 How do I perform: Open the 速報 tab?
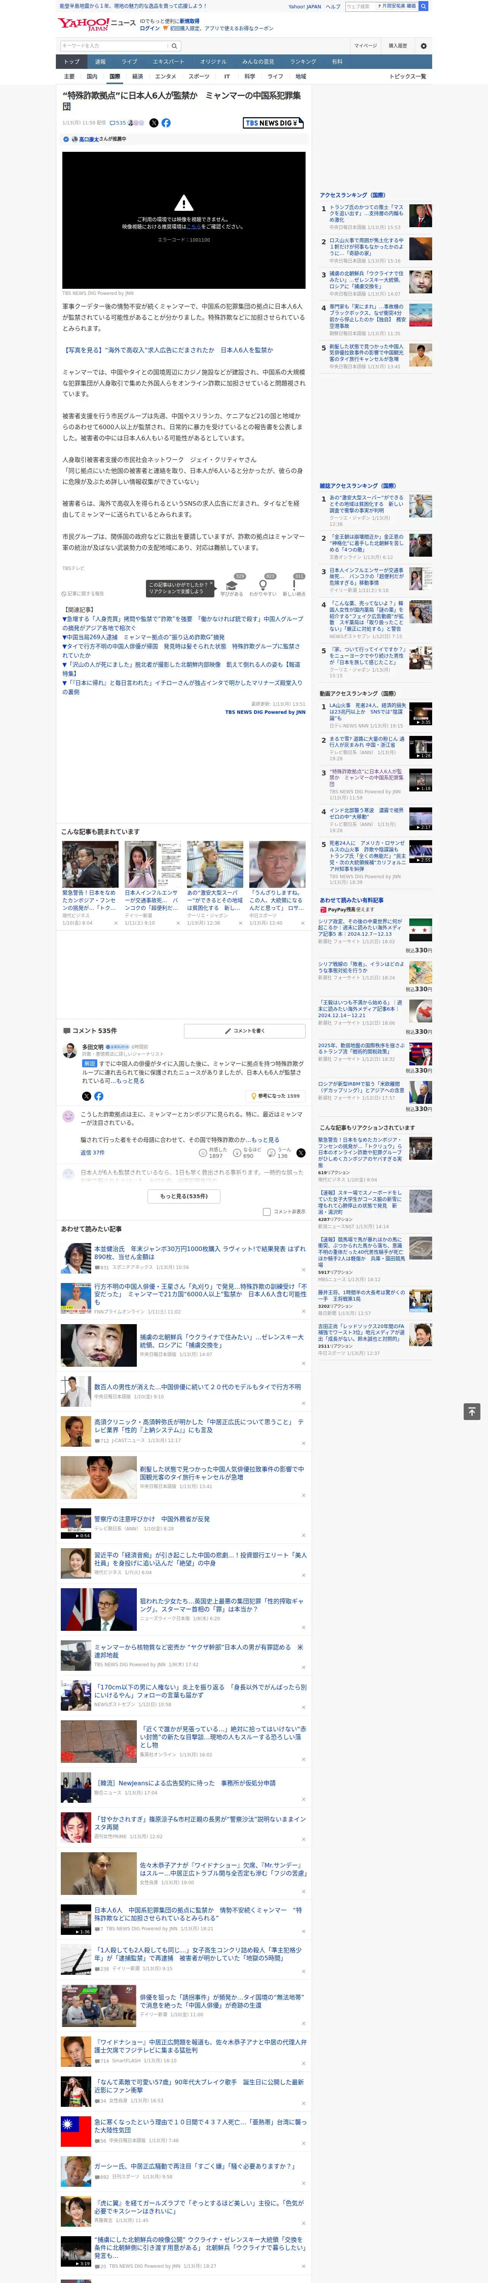pyautogui.click(x=100, y=62)
